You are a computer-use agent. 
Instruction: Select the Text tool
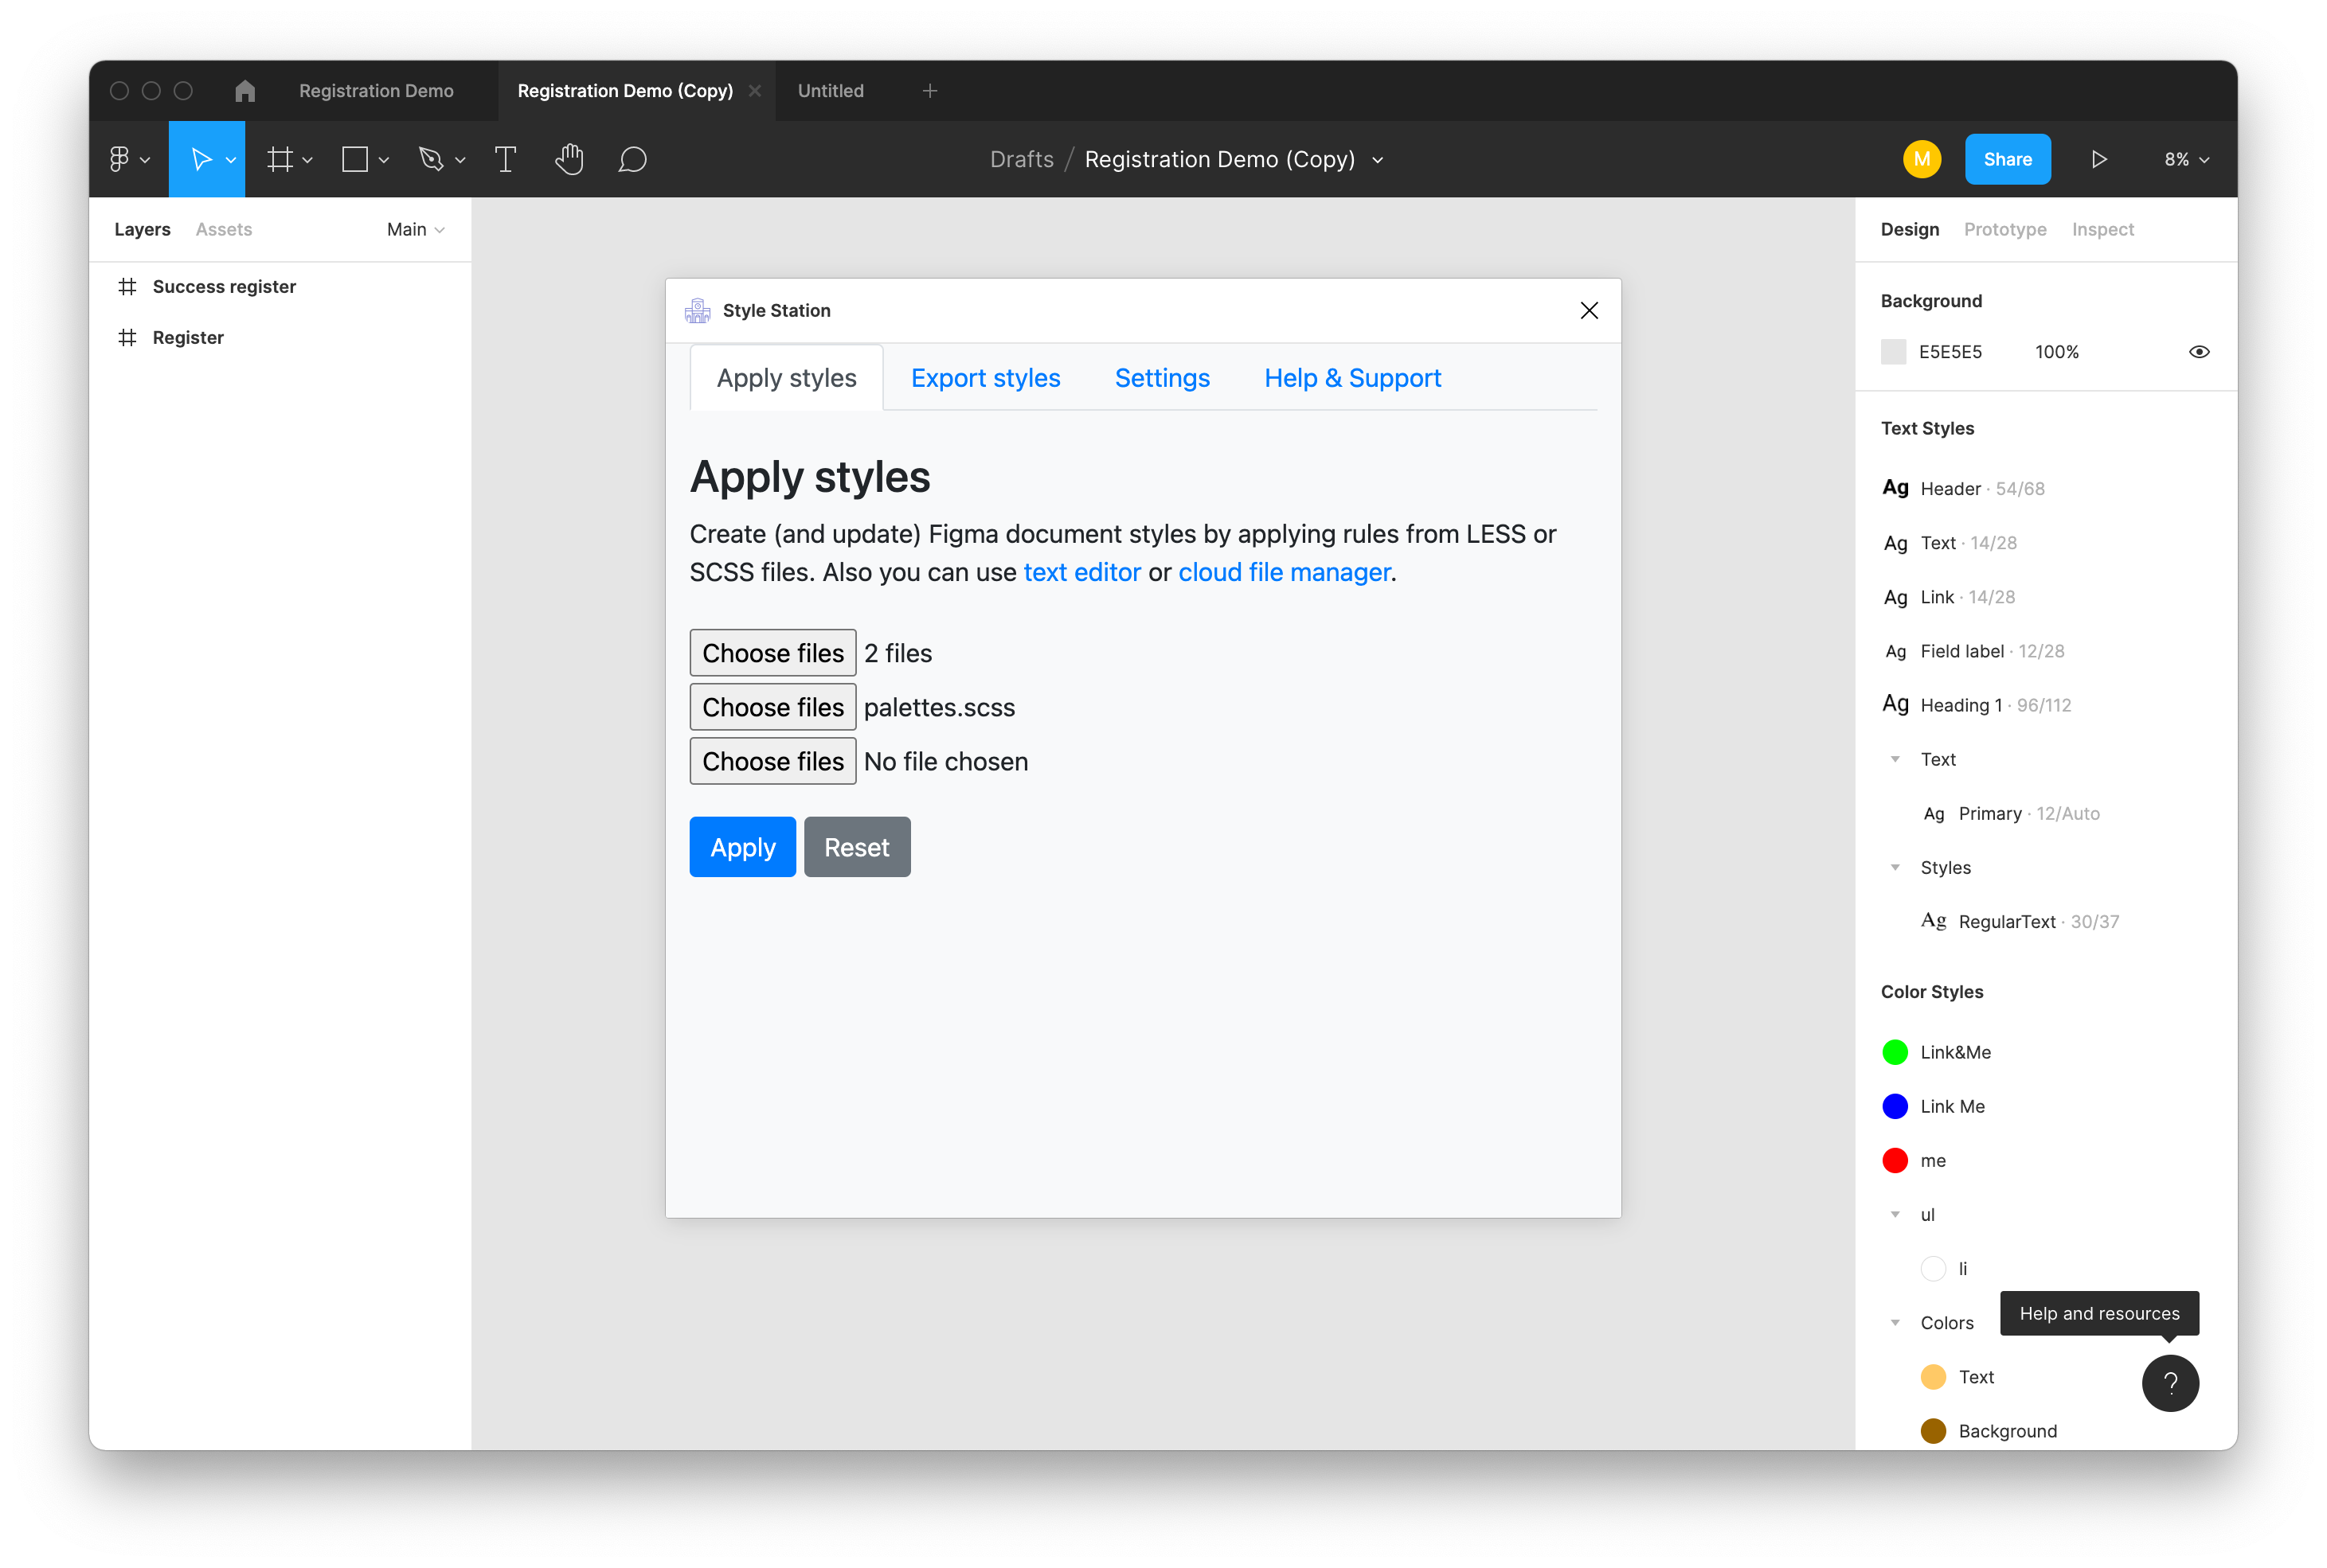[505, 159]
